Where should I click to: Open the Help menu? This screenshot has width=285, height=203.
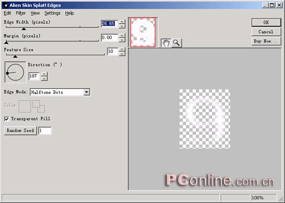click(69, 13)
